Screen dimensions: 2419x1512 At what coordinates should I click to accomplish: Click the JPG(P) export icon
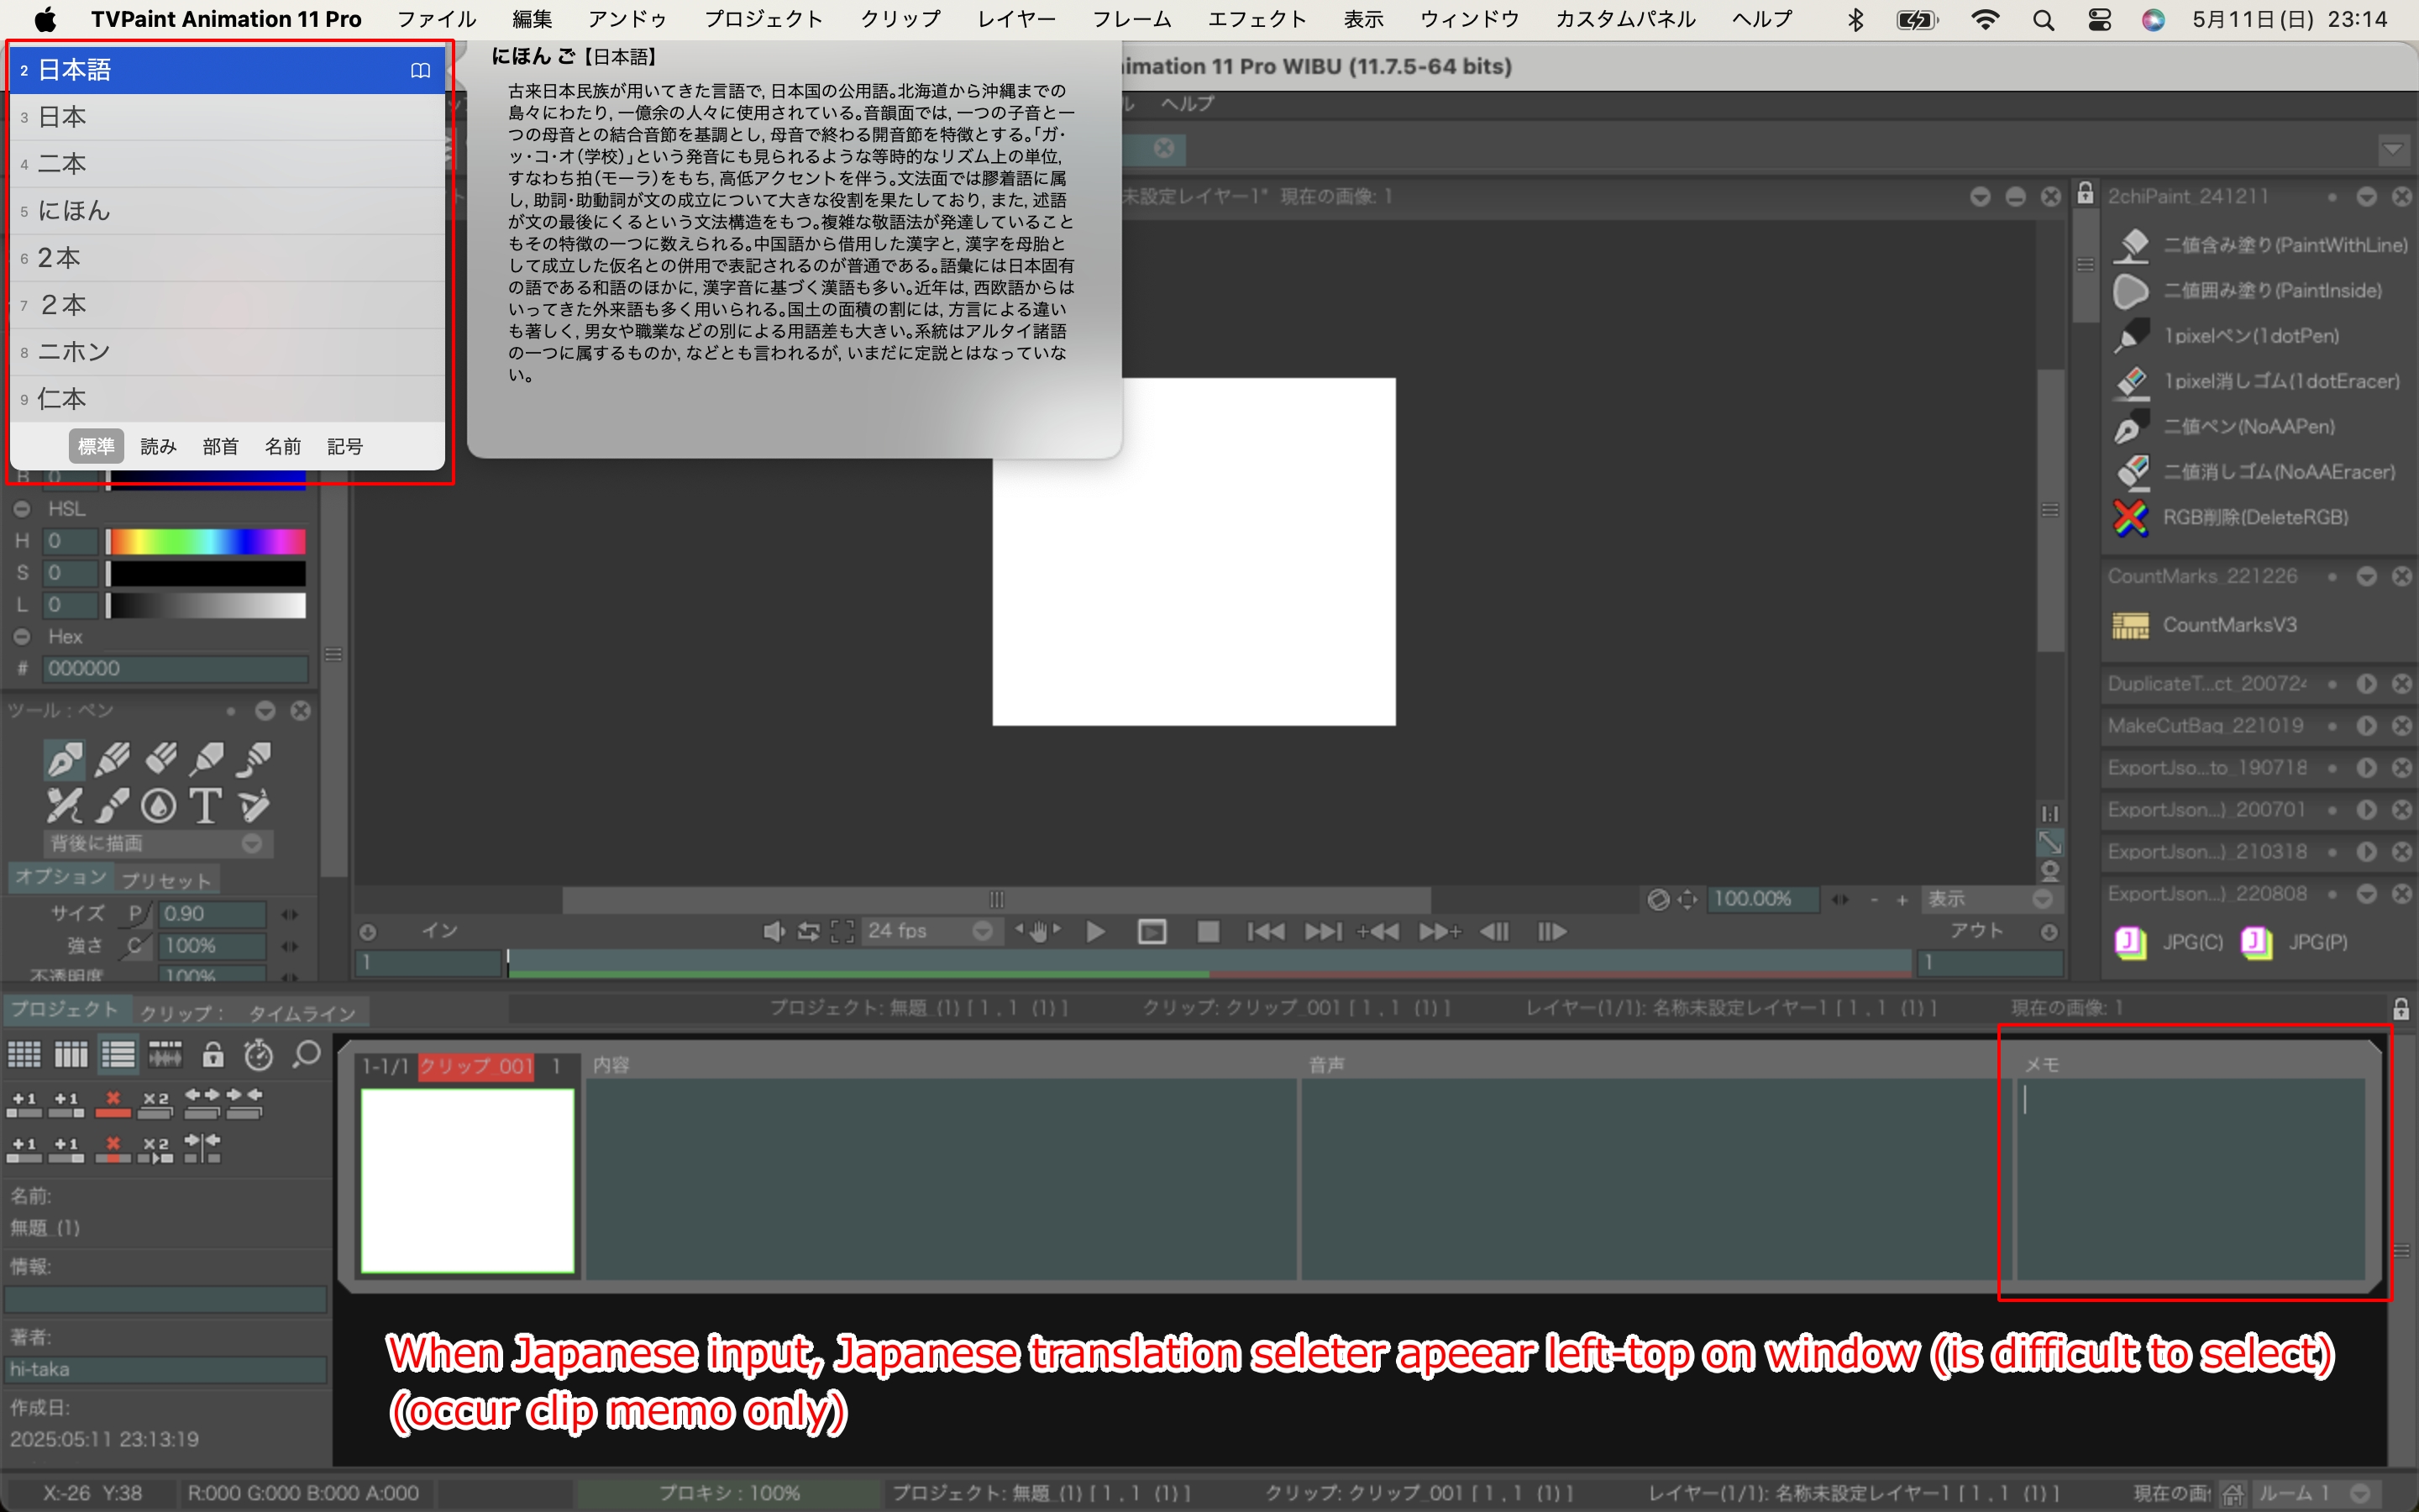[x=2256, y=942]
